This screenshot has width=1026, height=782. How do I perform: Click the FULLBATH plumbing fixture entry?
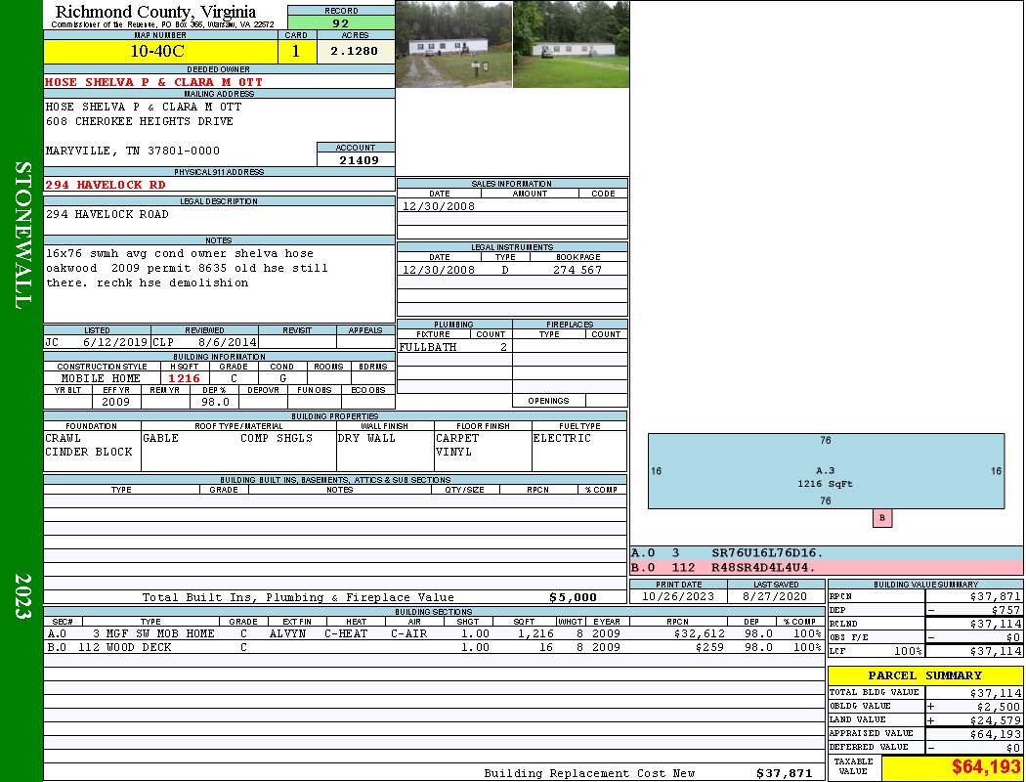(428, 347)
